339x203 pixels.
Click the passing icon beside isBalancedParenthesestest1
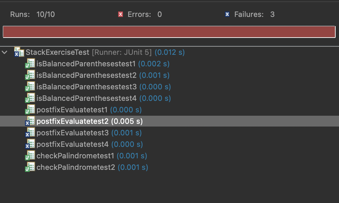point(29,64)
